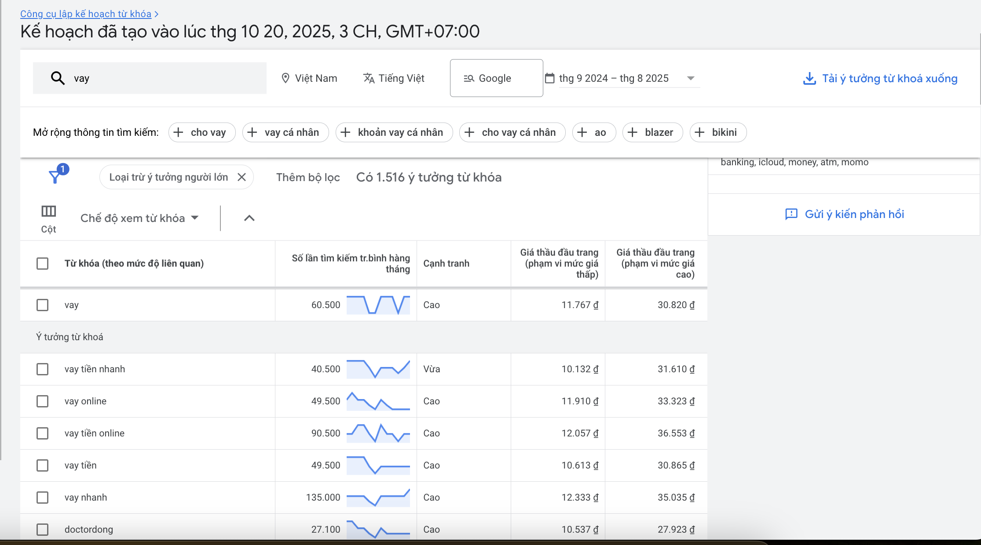The height and width of the screenshot is (545, 981).
Task: Sort by Số lần tìm kiếm column header
Action: (x=351, y=263)
